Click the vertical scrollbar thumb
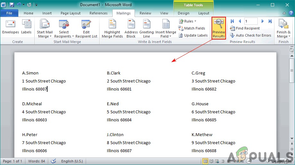The width and height of the screenshot is (295, 165). [x=292, y=71]
